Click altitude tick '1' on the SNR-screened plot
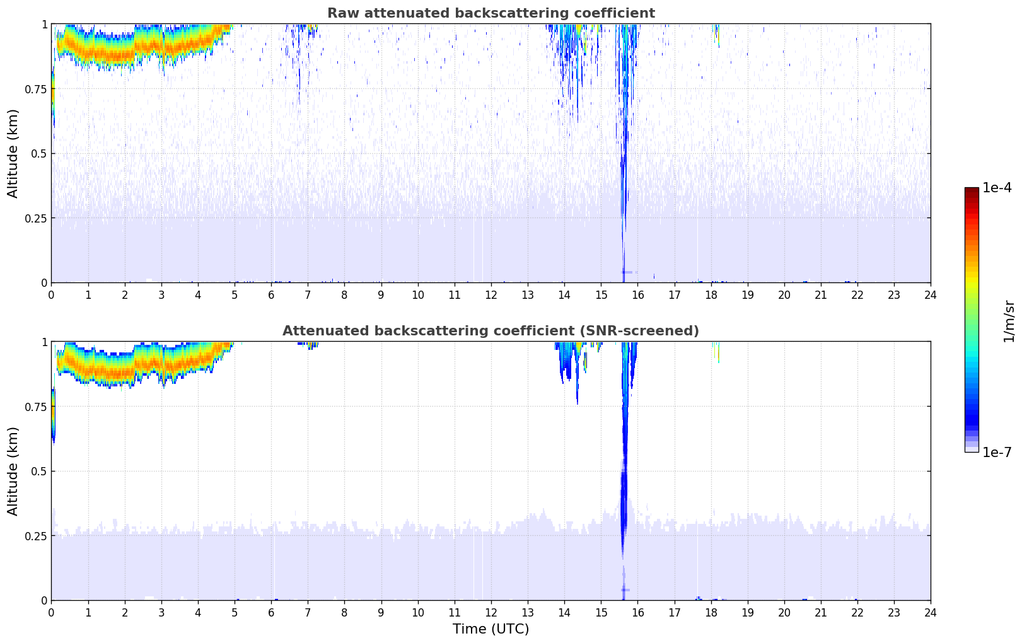 click(x=44, y=342)
